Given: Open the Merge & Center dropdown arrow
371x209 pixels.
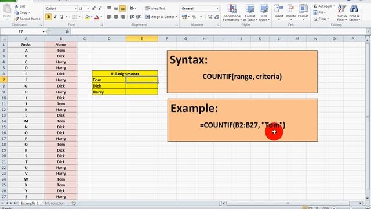Looking at the screenshot, I should (176, 17).
